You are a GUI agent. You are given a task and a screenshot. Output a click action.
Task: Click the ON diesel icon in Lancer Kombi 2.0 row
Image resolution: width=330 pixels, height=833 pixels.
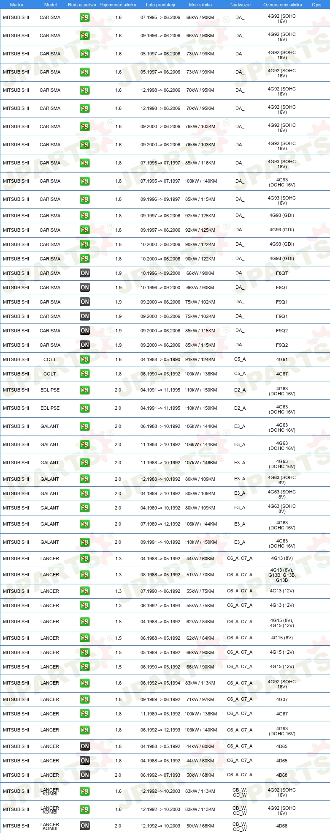(x=85, y=826)
